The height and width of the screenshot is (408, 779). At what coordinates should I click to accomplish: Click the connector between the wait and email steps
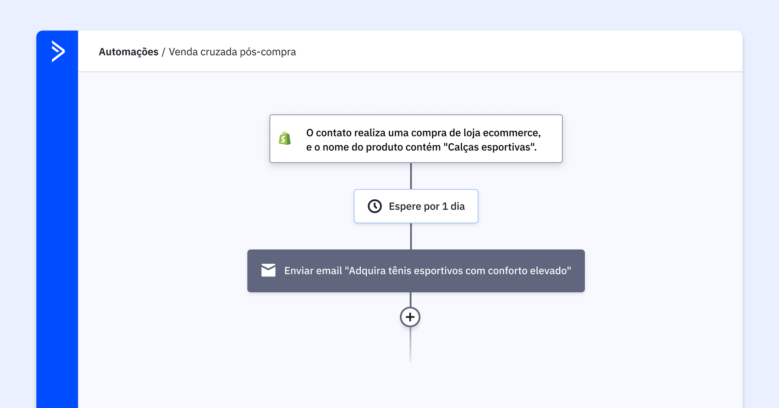tap(411, 236)
